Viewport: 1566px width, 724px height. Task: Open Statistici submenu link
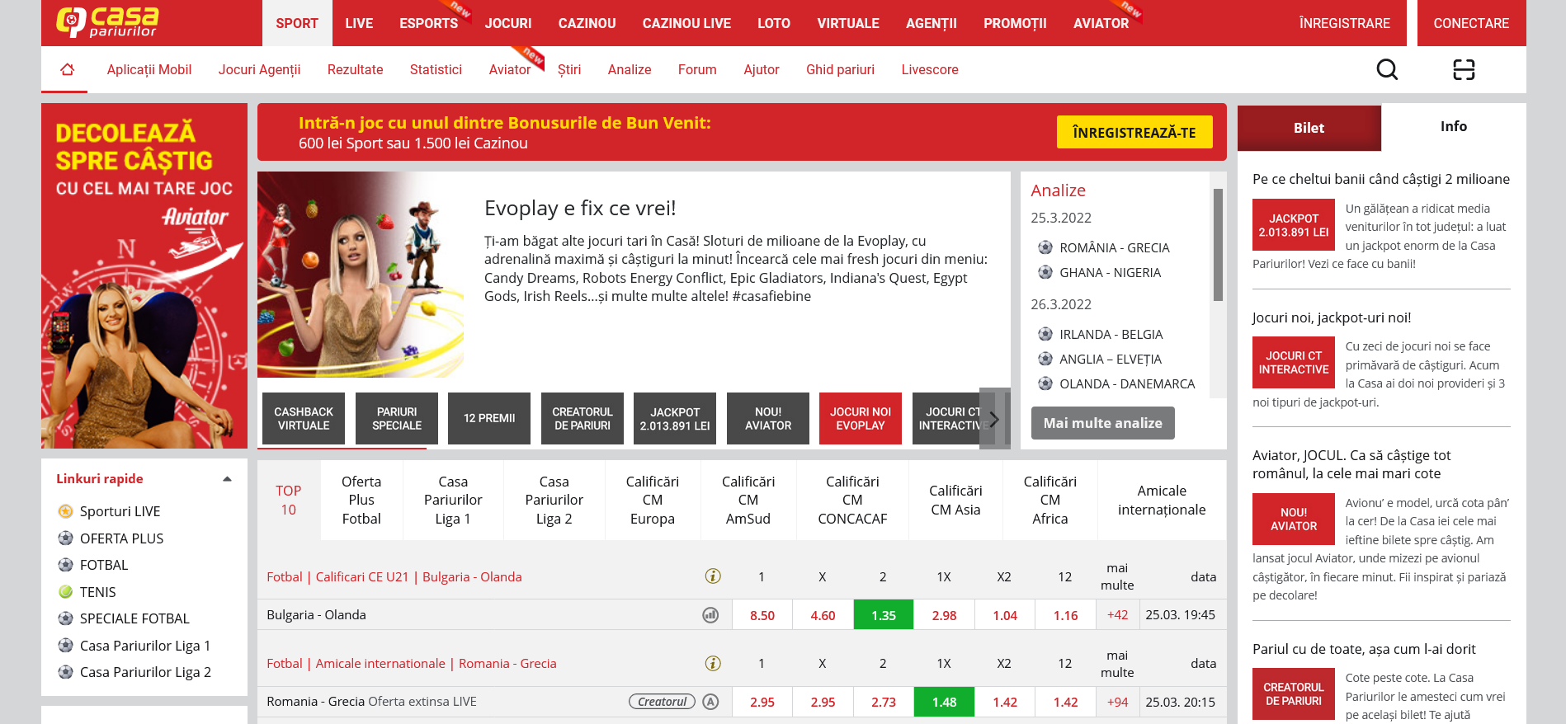pos(436,69)
